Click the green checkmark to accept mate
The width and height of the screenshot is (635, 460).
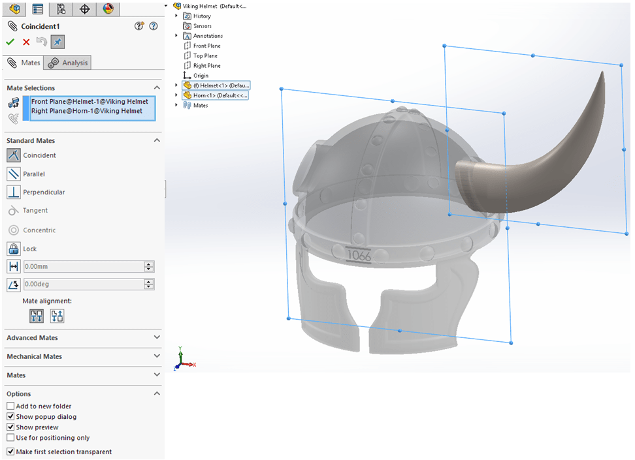(x=10, y=42)
